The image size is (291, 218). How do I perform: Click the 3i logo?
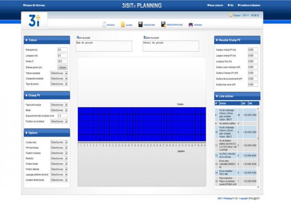[x=34, y=20]
